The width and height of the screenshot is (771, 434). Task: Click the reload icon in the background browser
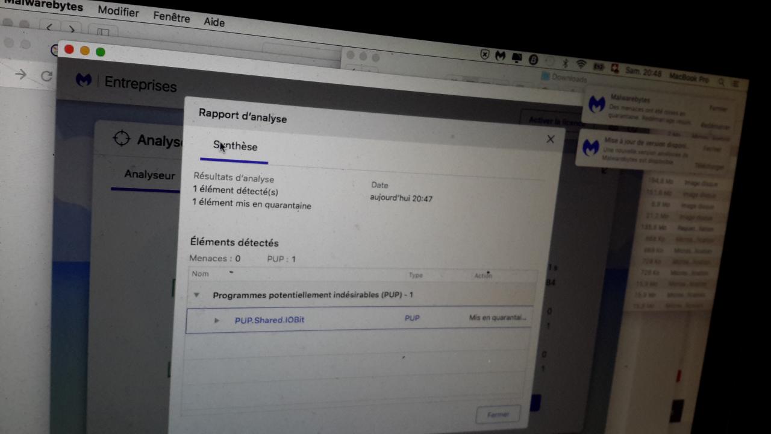coord(46,76)
